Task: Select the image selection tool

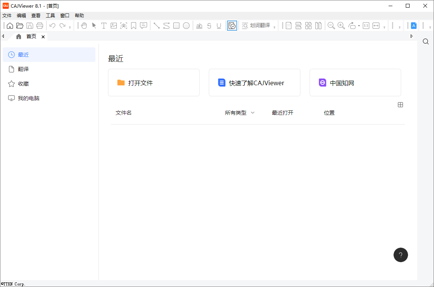Action: tap(114, 26)
